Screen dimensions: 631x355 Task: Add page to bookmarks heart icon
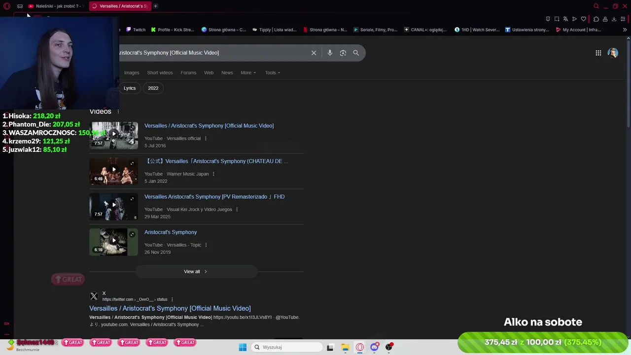coord(584,19)
